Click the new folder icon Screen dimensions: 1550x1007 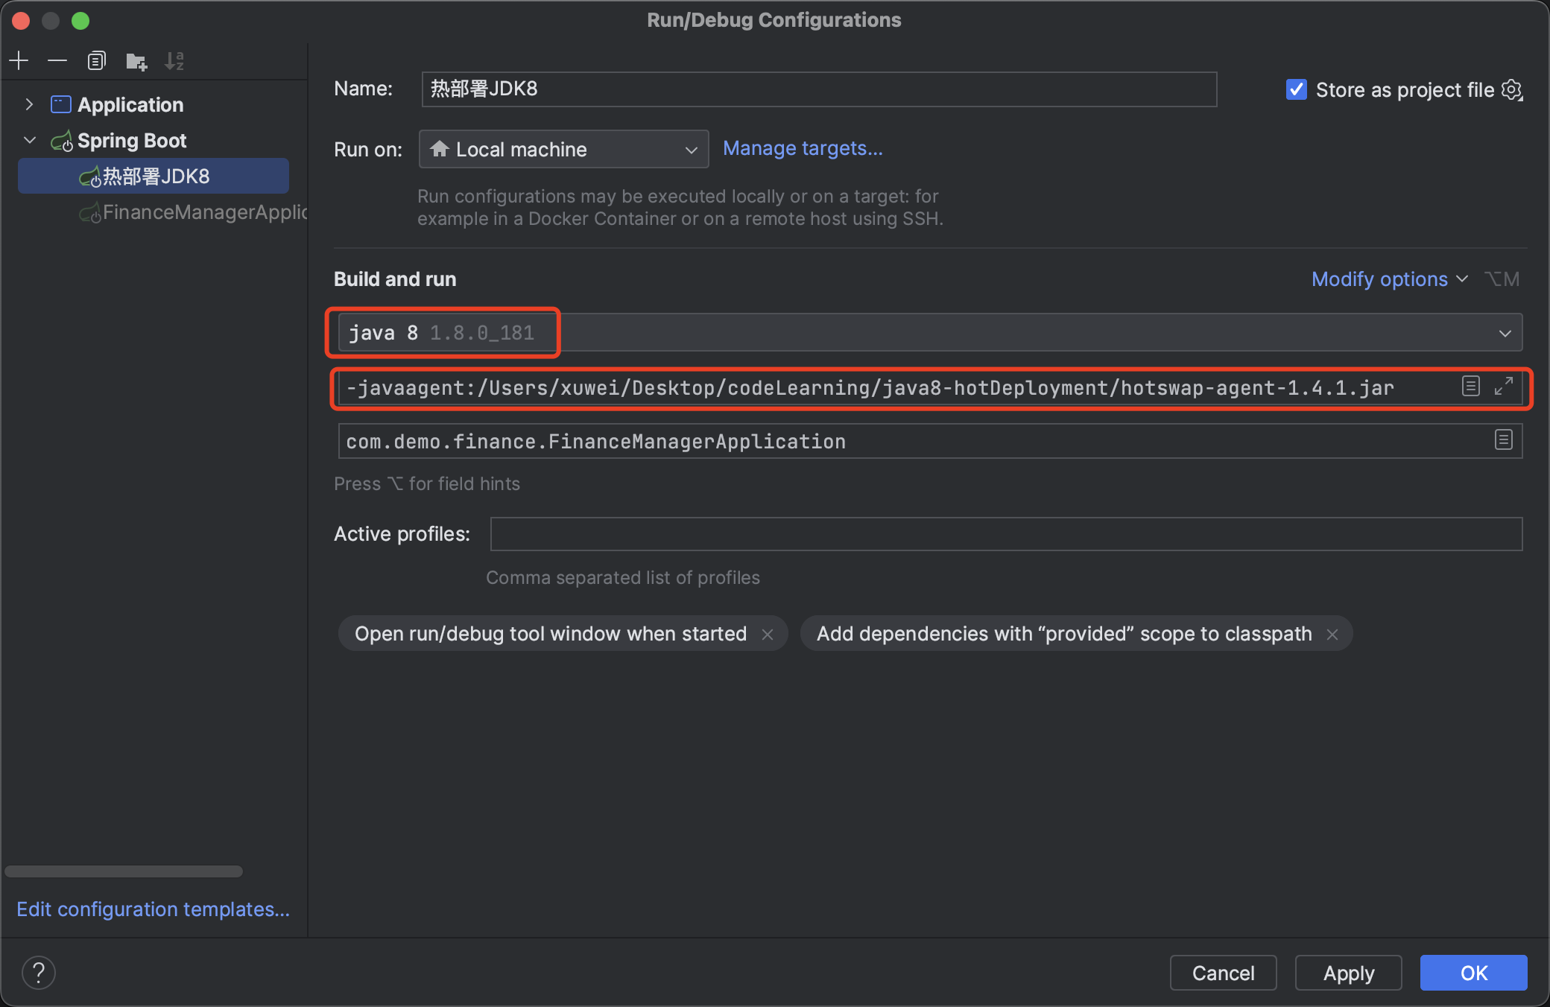(136, 60)
